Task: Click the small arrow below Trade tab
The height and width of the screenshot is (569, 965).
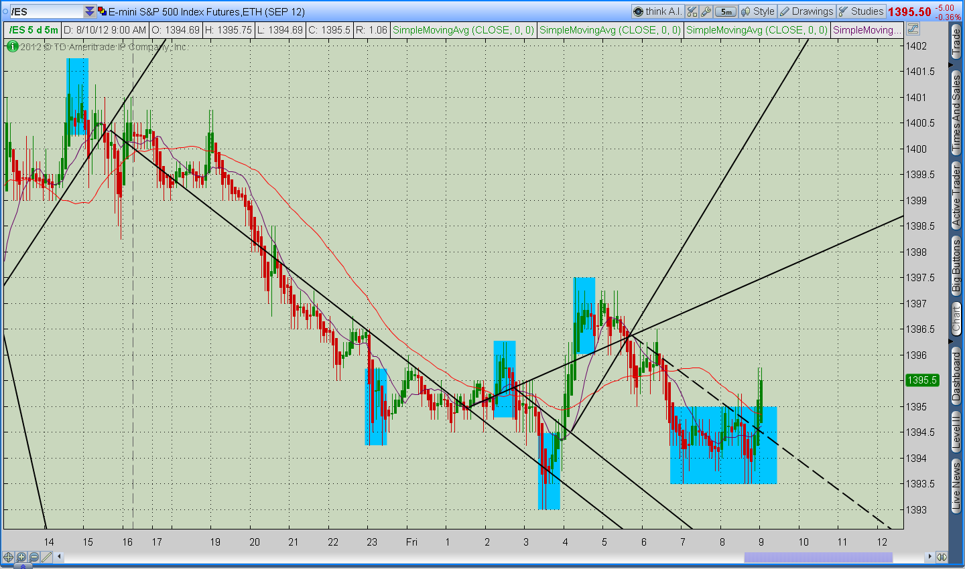Action: pyautogui.click(x=951, y=65)
